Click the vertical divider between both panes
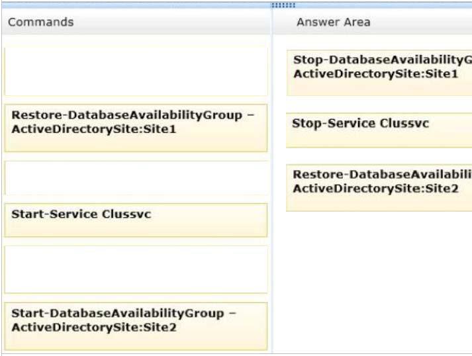The height and width of the screenshot is (356, 472). 272,181
